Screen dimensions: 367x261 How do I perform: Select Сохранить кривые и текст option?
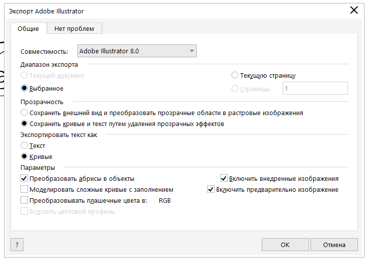[x=24, y=124]
